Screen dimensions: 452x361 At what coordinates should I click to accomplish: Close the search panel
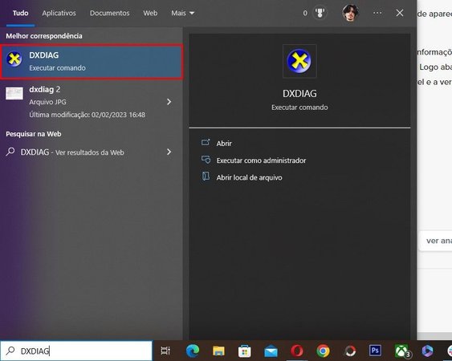click(400, 13)
